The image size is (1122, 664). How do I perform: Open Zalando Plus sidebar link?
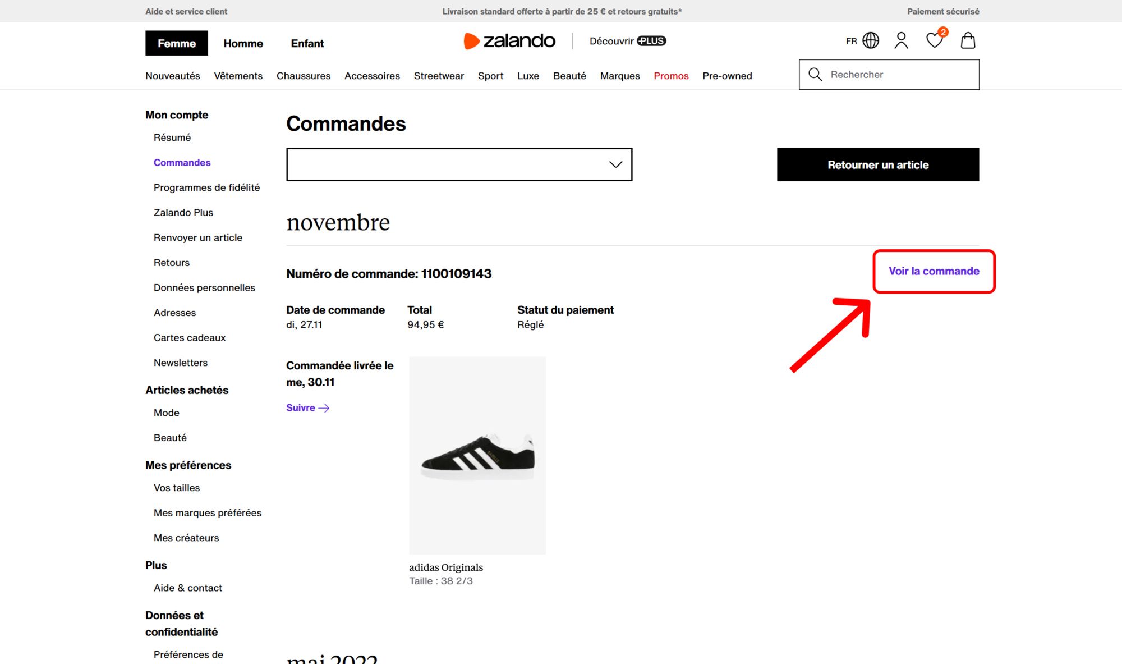click(x=183, y=213)
